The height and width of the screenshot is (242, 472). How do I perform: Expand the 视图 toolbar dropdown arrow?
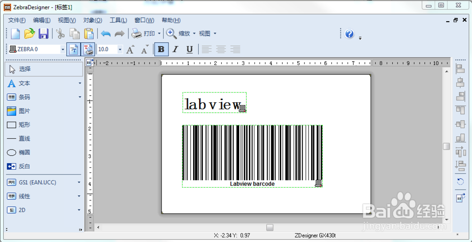click(x=215, y=33)
